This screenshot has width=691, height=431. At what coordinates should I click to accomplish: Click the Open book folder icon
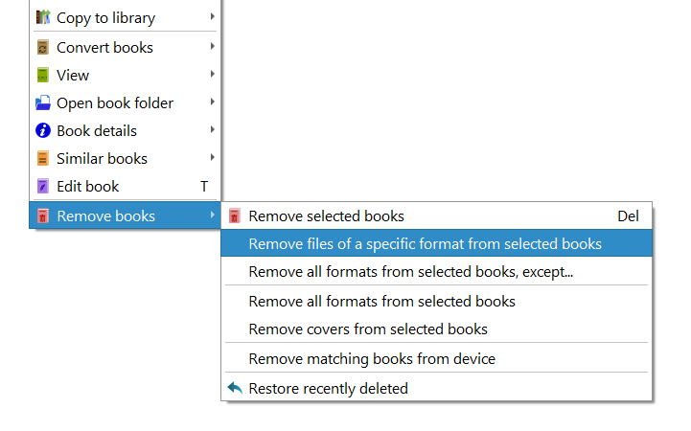[x=43, y=102]
